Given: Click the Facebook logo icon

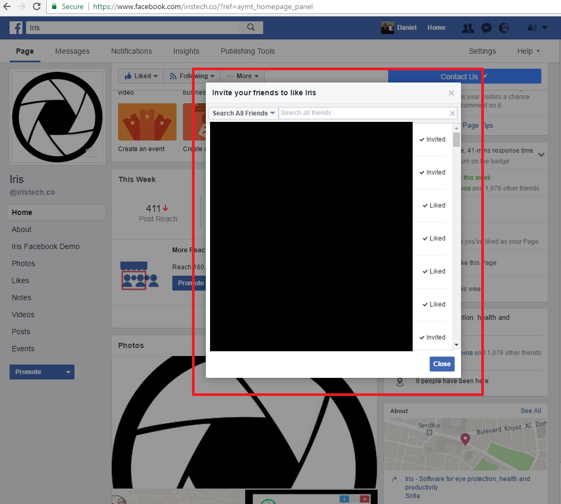Looking at the screenshot, I should coord(16,28).
